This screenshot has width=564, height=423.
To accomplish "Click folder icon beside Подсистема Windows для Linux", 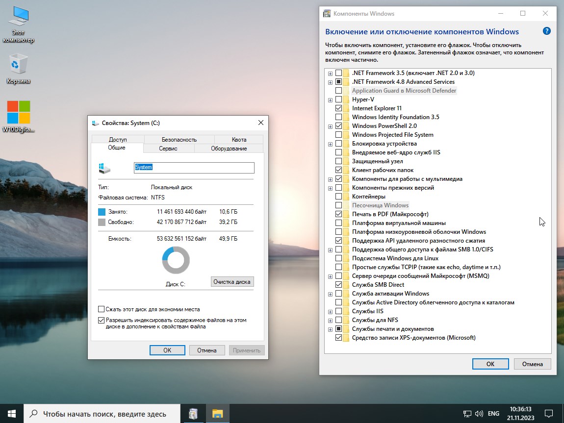I will pyautogui.click(x=346, y=258).
